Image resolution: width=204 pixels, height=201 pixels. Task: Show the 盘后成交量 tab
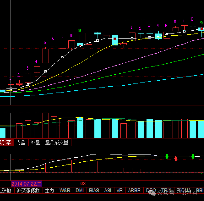pyautogui.click(x=57, y=143)
